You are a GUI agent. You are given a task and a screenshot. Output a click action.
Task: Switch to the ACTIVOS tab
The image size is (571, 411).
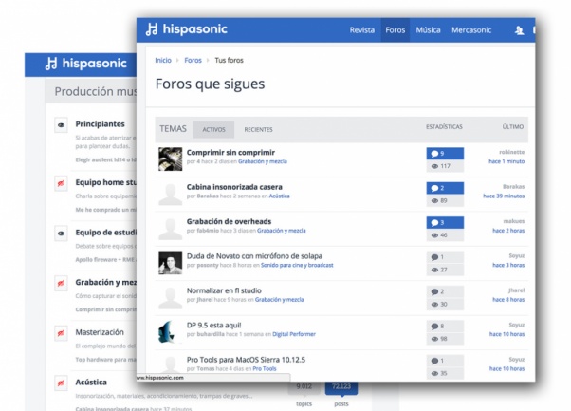click(213, 130)
